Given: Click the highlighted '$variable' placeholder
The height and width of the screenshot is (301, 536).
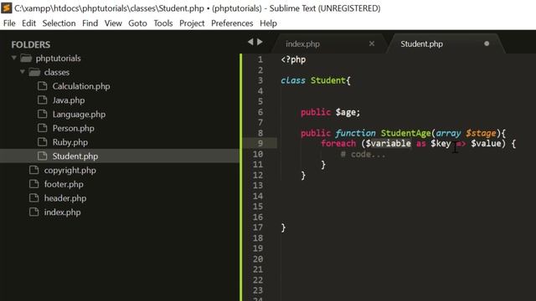Looking at the screenshot, I should pyautogui.click(x=389, y=143).
